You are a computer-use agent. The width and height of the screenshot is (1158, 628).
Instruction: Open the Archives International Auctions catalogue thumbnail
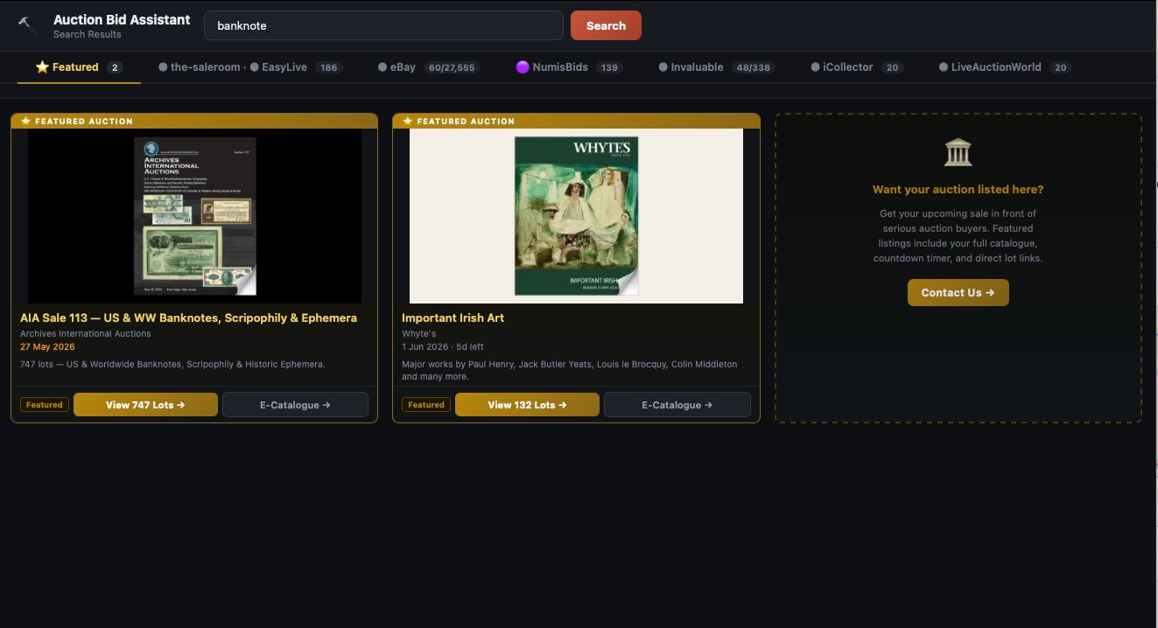click(x=194, y=216)
